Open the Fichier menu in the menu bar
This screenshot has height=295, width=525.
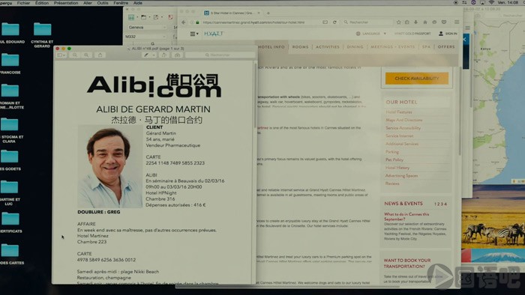click(23, 3)
